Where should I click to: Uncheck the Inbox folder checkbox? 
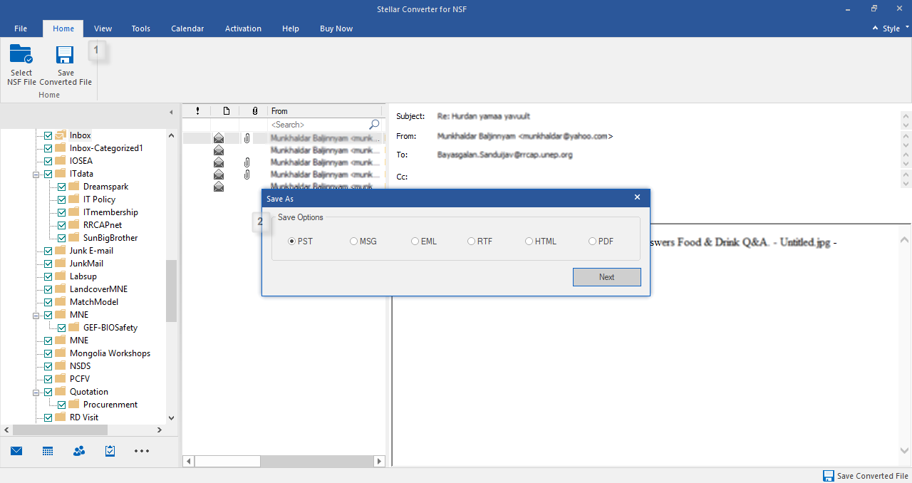(48, 135)
